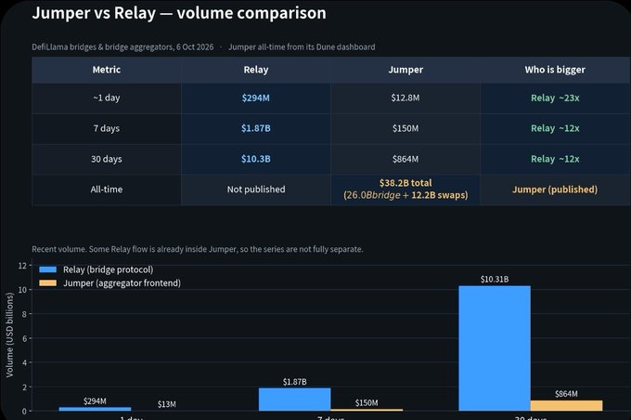Click Relay's '$10.3B' table cell

pos(256,159)
